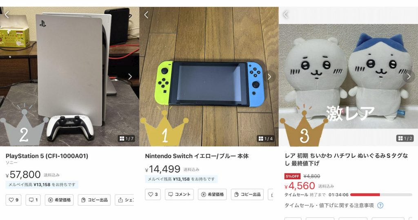The image size is (418, 220).
Task: Like the Nintendo Switch listing (3 likes)
Action: (153, 194)
